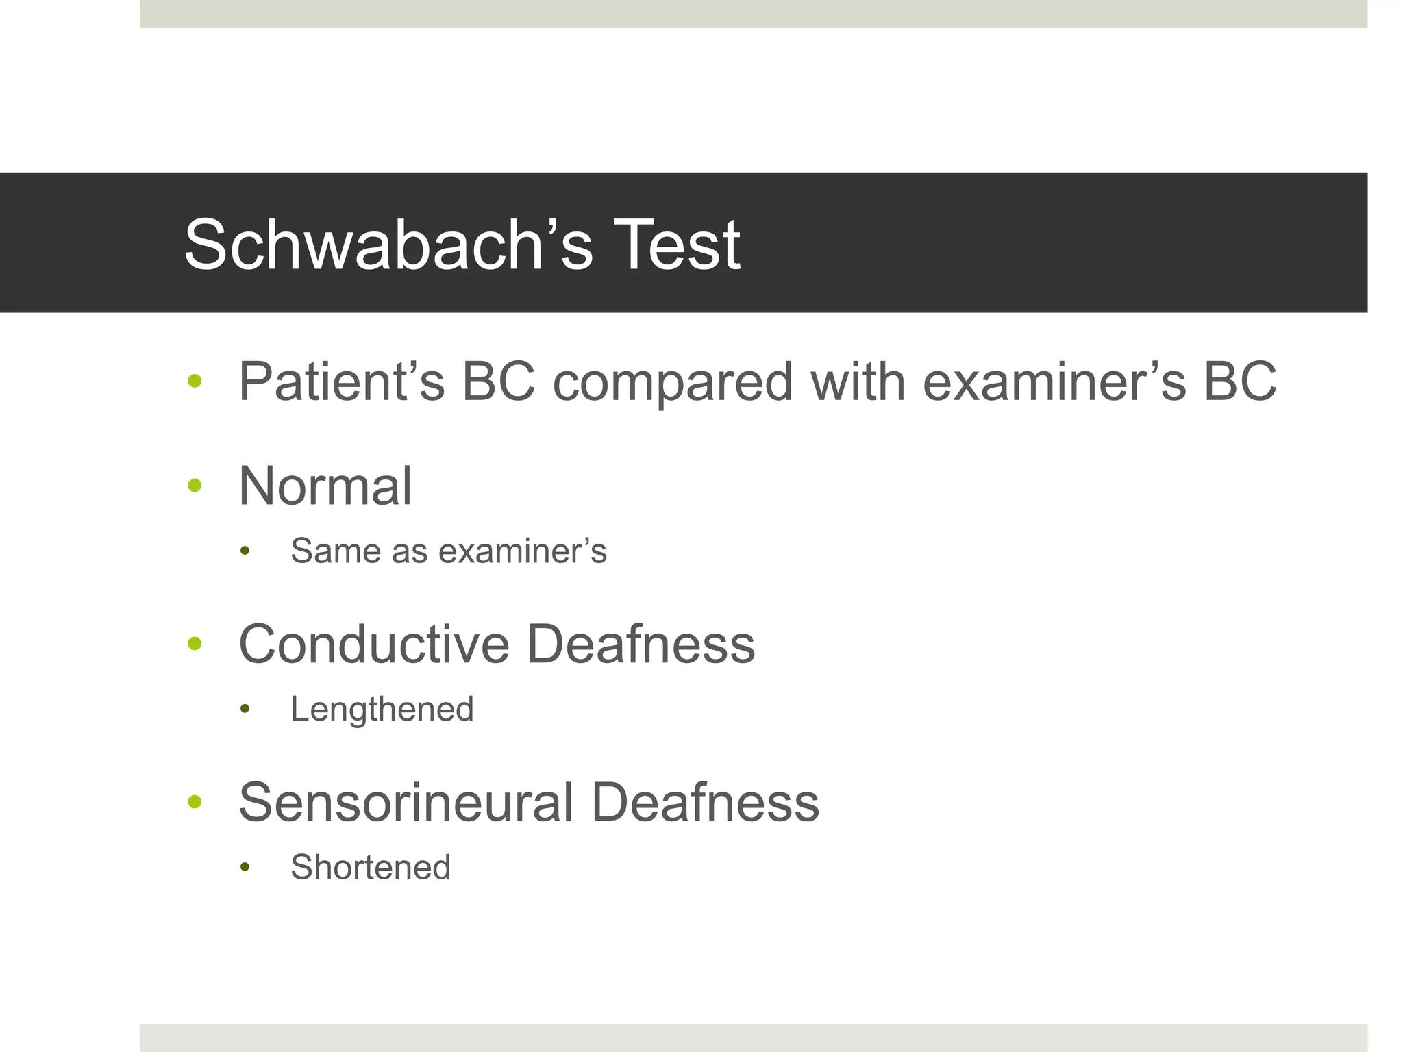This screenshot has width=1403, height=1052.
Task: Click the "Same as examiner's" sub-bullet text
Action: (x=448, y=551)
